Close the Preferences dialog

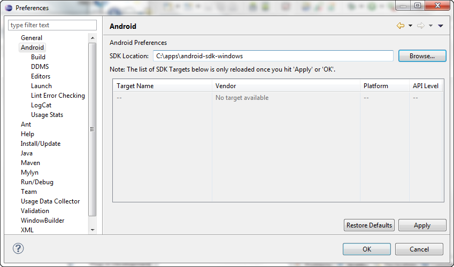(x=437, y=5)
